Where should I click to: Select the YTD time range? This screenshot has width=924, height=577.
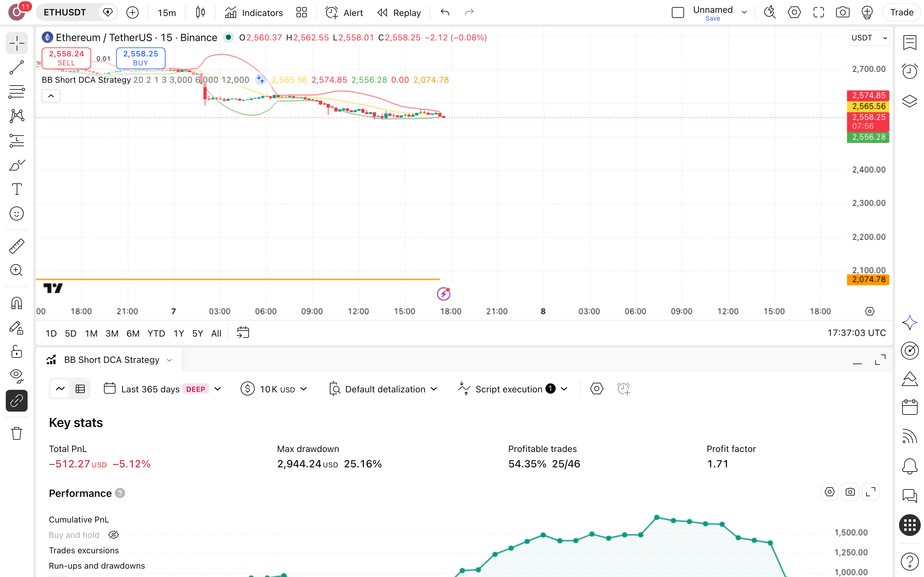[156, 333]
